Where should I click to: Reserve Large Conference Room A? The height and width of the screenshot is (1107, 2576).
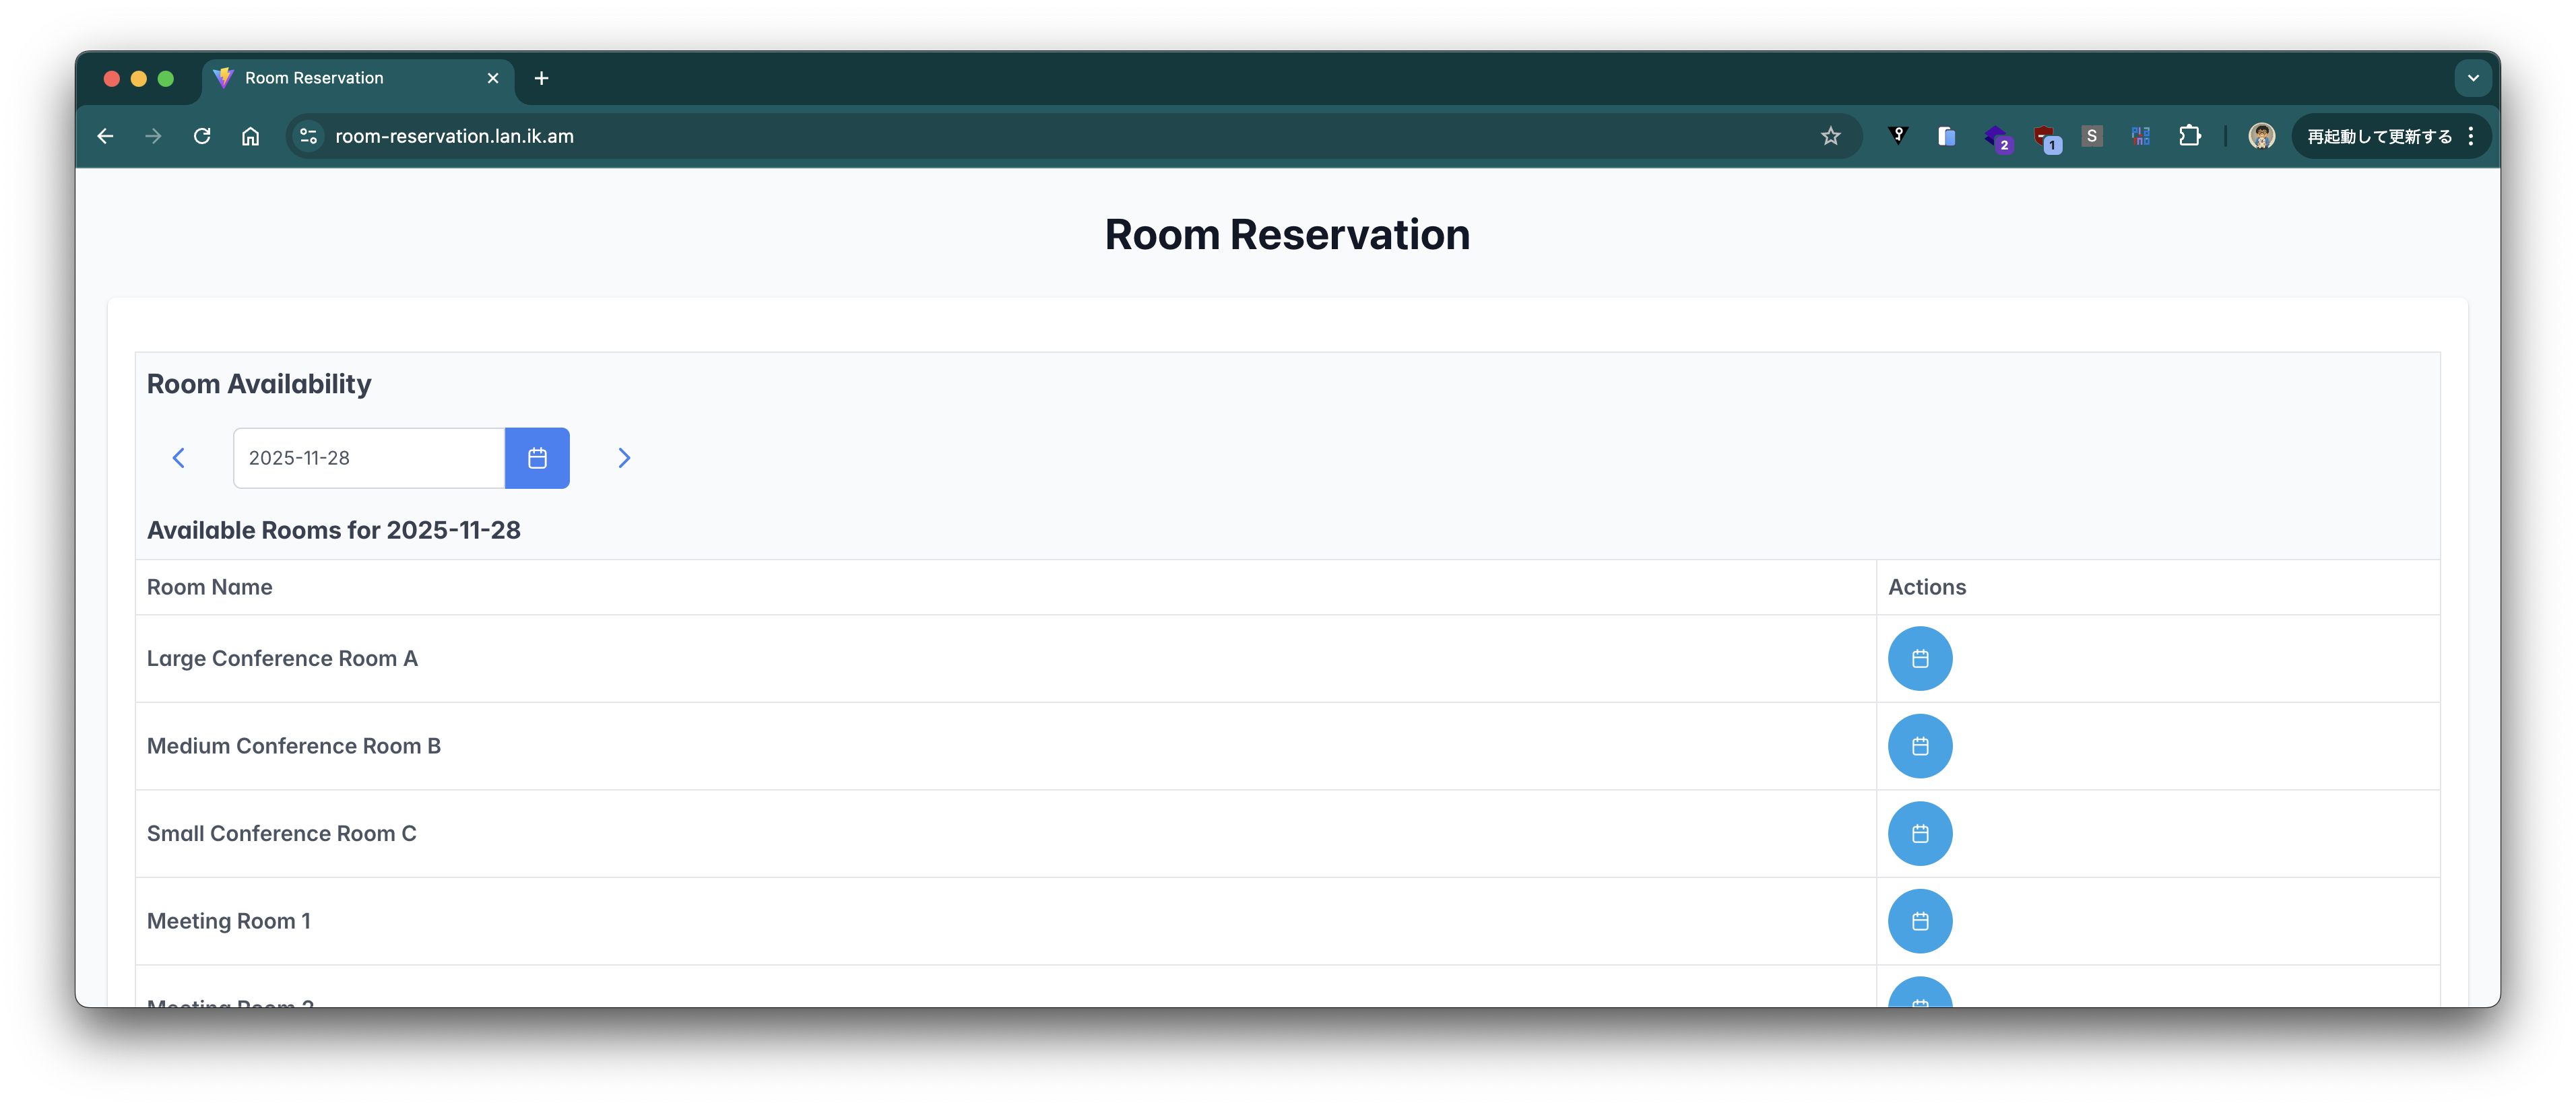1919,658
